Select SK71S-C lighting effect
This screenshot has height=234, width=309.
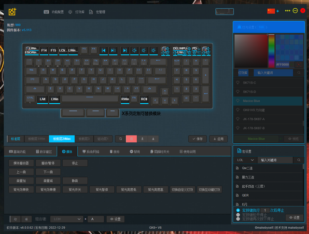[268, 83]
